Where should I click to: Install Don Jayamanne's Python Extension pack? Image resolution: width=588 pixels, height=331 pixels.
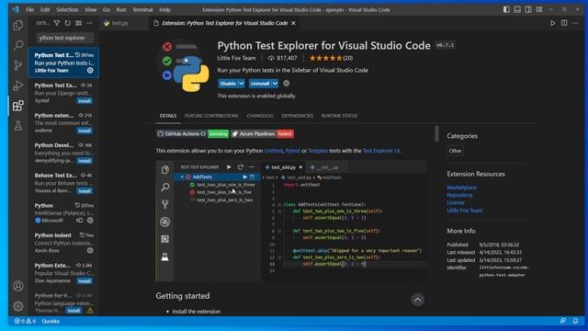point(85,281)
